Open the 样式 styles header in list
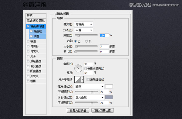Screen dimensions: 182x119 (x=36, y=15)
